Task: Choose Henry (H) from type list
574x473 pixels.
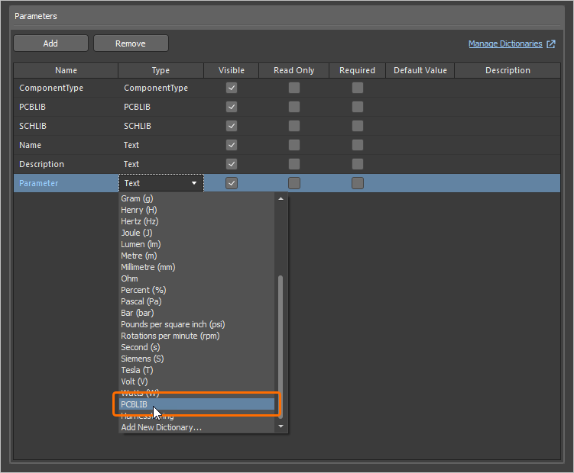Action: click(x=197, y=210)
